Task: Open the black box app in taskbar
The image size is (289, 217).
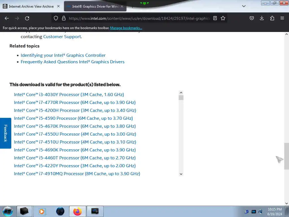Action: click(x=24, y=211)
